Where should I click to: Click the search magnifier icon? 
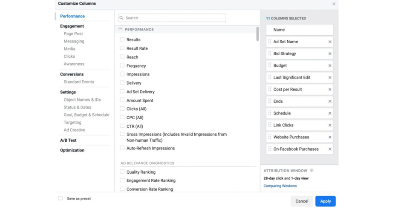(x=121, y=18)
